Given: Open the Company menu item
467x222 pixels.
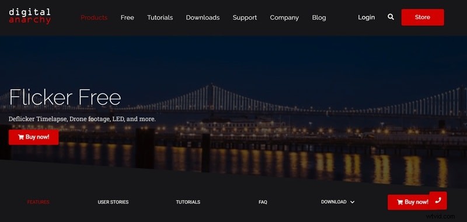Looking at the screenshot, I should (x=284, y=18).
